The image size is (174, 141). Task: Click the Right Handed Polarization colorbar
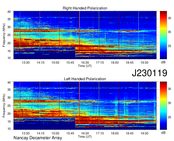(x=163, y=35)
